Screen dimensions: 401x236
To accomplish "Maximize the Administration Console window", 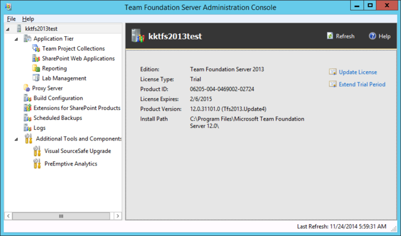I will point(370,6).
